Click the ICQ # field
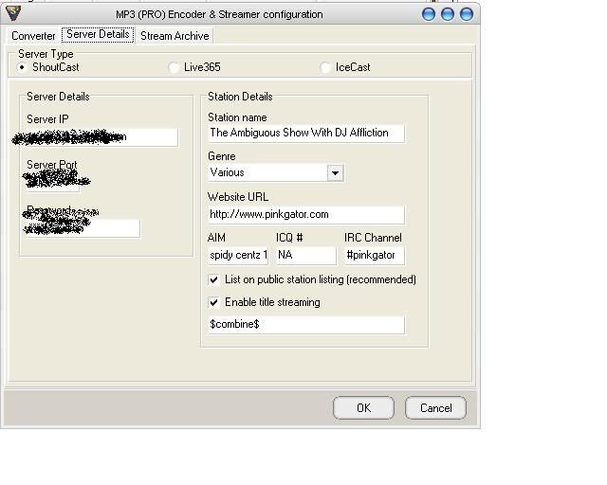Screen dimensions: 607x485 (x=305, y=255)
